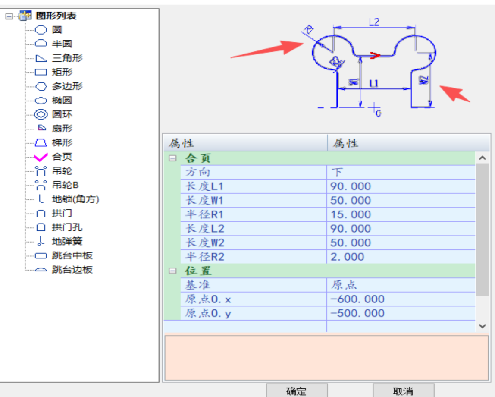The image size is (495, 397).
Task: Click the 扇形 sector shape icon
Action: (x=41, y=128)
